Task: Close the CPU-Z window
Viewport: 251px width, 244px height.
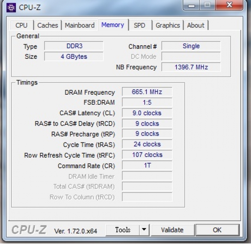Action: (229, 5)
